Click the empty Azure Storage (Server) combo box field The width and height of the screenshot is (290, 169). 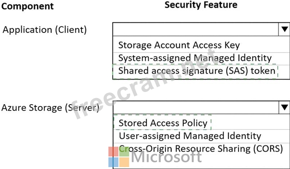pos(196,107)
